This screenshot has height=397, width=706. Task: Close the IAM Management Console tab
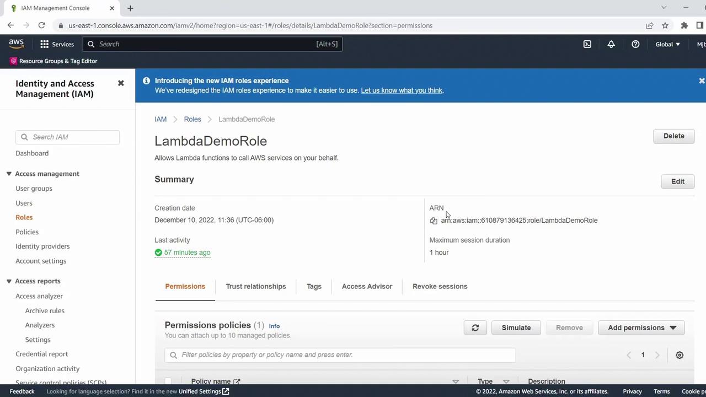[112, 8]
